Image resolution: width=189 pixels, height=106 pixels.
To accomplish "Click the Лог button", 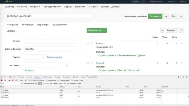I will tap(174, 16).
